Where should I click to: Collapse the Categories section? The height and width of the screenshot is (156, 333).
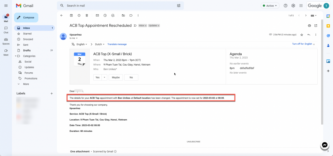[16, 56]
